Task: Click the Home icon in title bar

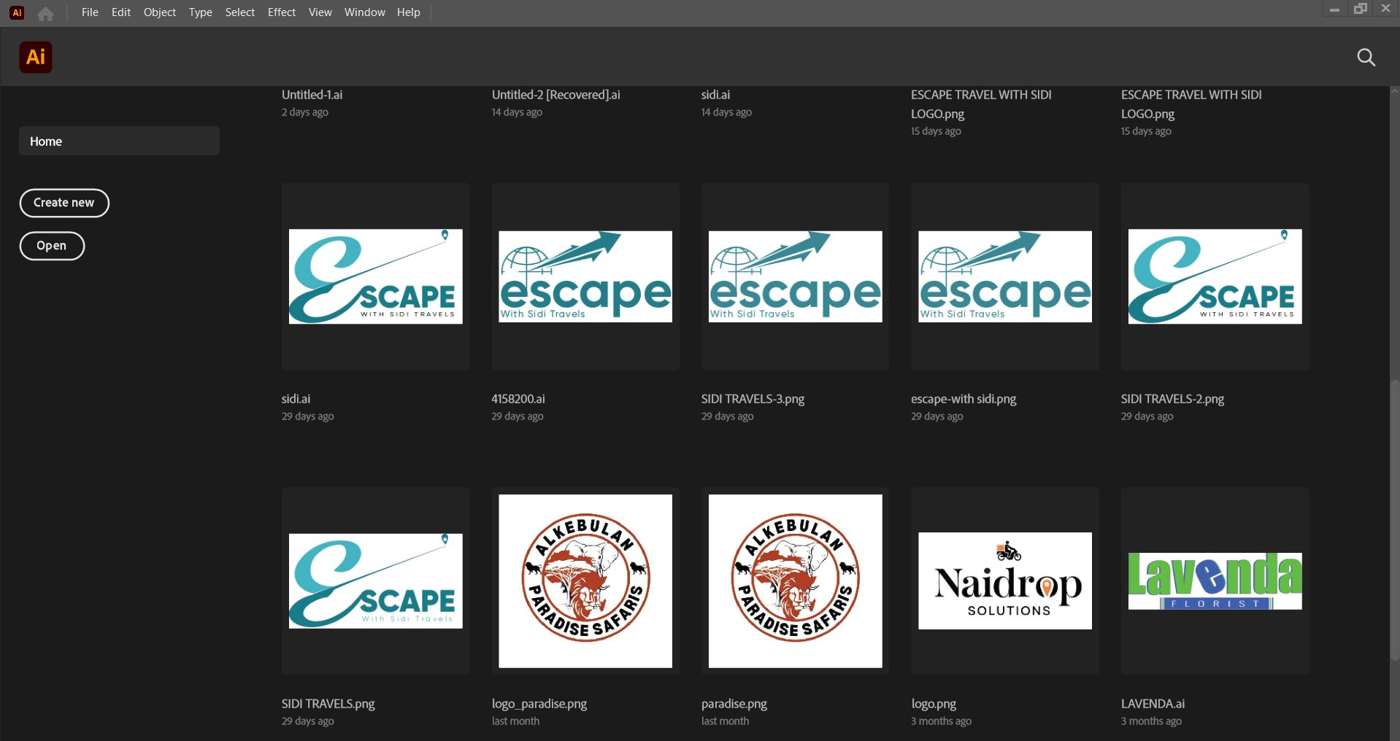Action: (45, 13)
